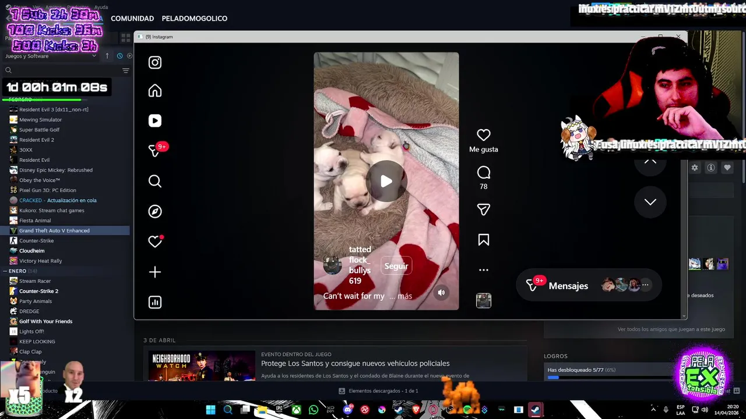Viewport: 746px width, 419px height.
Task: Share the reel via paper plane icon
Action: click(x=484, y=210)
